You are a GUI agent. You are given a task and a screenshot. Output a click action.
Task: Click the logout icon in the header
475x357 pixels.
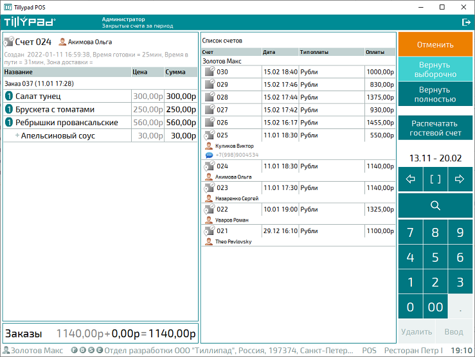pos(466,22)
